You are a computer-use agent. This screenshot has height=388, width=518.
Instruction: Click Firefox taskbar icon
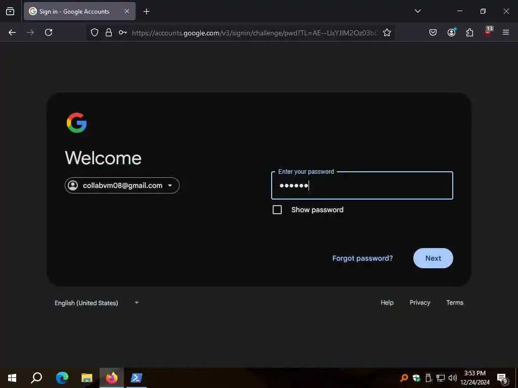[112, 378]
